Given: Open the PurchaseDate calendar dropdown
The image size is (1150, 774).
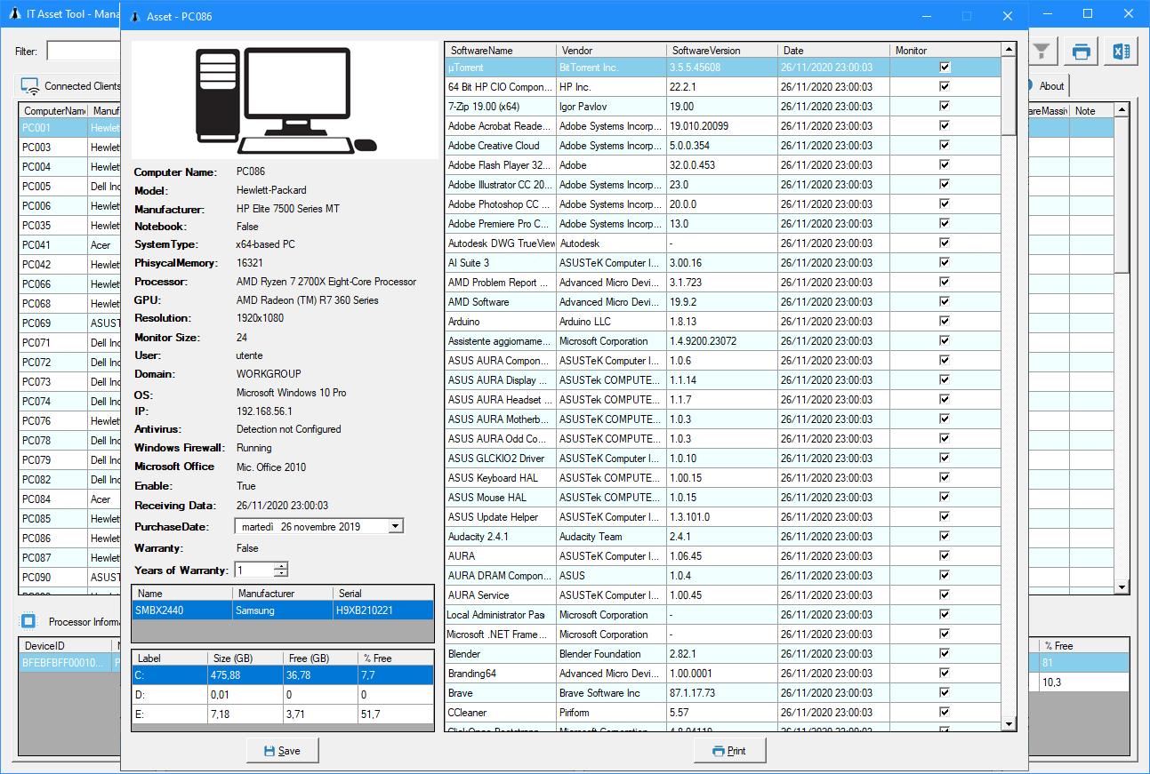Looking at the screenshot, I should click(394, 525).
